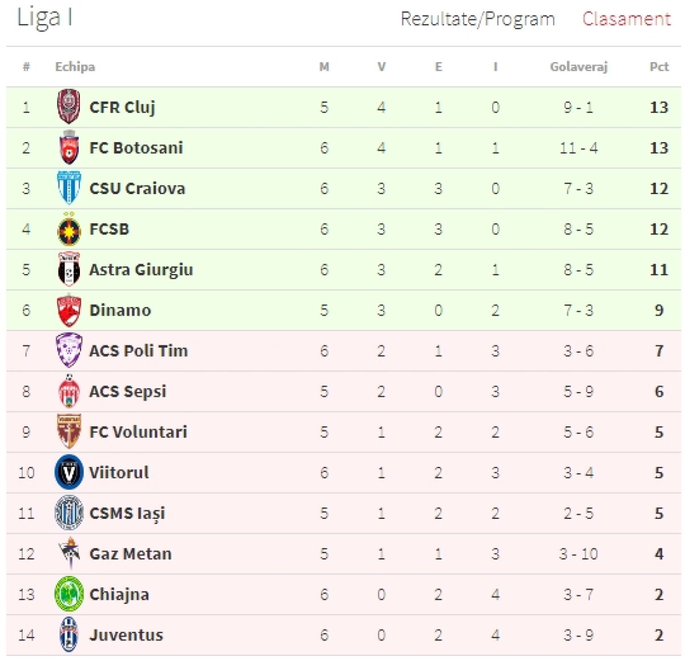This screenshot has width=685, height=661.
Task: Click the CSU Craiova crest icon
Action: tap(68, 188)
